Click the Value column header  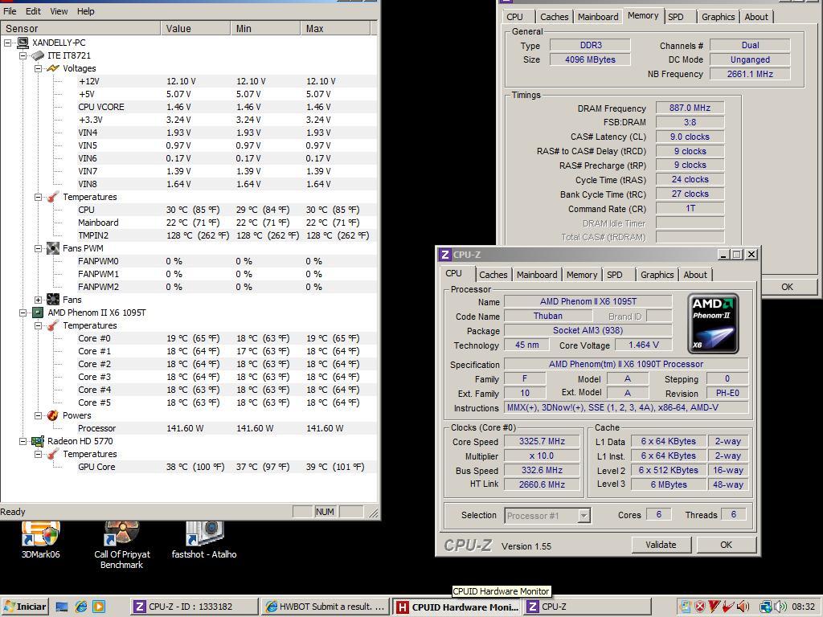pos(195,28)
